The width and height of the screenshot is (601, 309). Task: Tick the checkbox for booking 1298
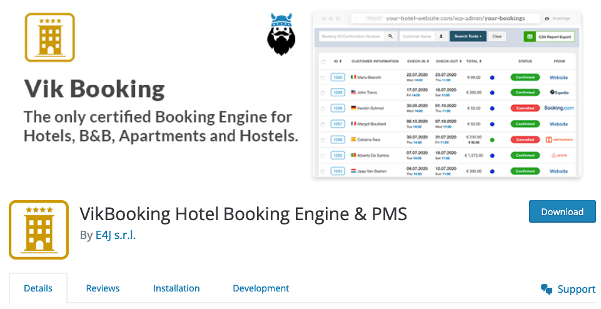click(323, 109)
